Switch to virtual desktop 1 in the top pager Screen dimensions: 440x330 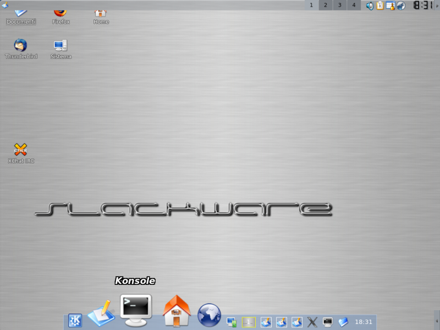tap(311, 5)
